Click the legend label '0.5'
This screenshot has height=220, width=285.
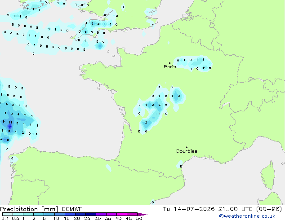[16, 218]
